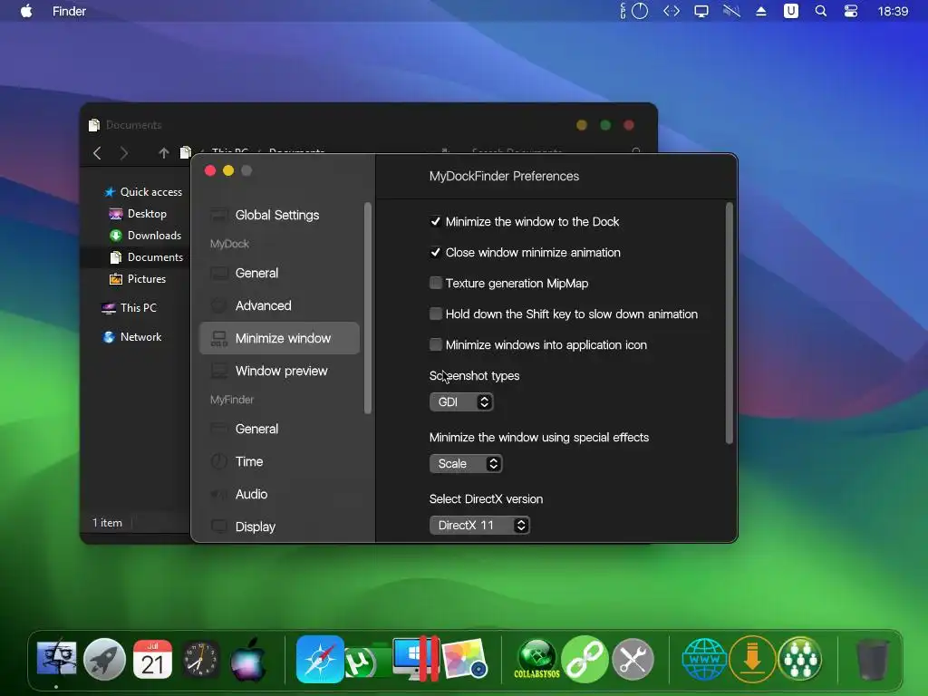Image resolution: width=928 pixels, height=696 pixels.
Task: Select Documents in the Explorer sidebar
Action: click(x=146, y=256)
